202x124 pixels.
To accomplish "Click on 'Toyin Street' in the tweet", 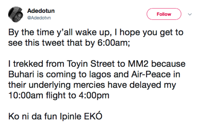I will (x=91, y=64).
